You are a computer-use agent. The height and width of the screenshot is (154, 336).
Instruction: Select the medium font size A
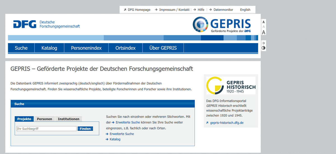(263, 27)
